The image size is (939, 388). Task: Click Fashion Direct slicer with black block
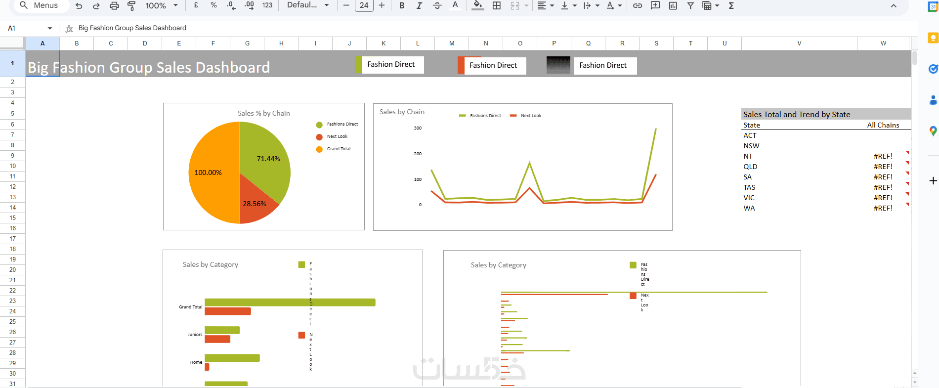click(x=592, y=65)
